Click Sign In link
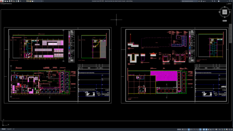Screen dimensions: 233x131 click(204, 1)
